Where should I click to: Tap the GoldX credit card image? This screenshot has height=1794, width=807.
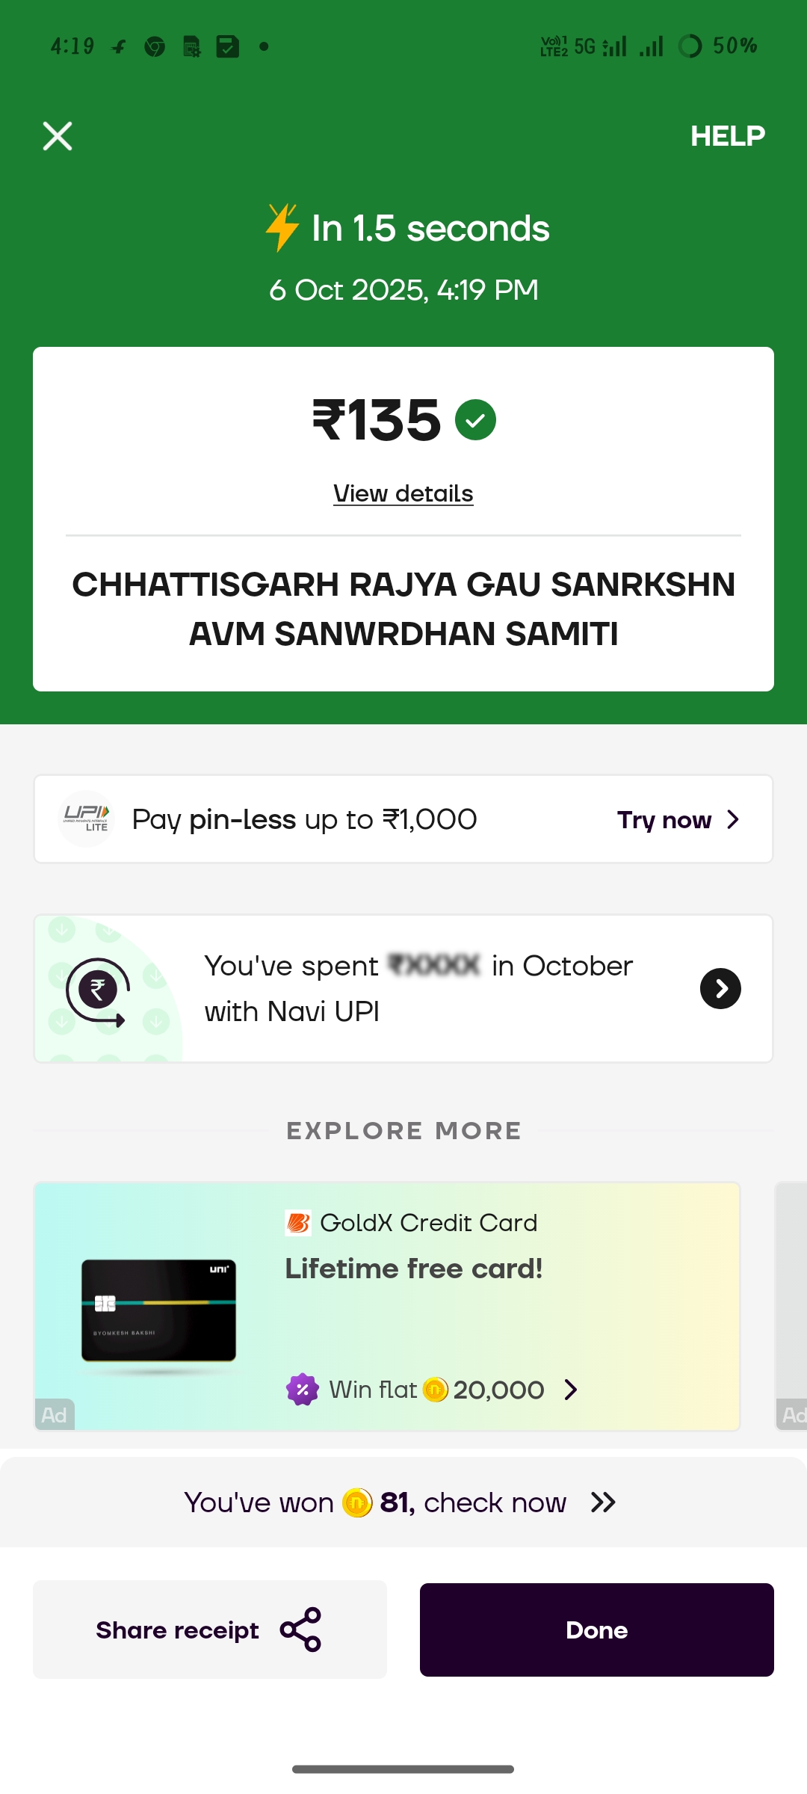point(158,1310)
